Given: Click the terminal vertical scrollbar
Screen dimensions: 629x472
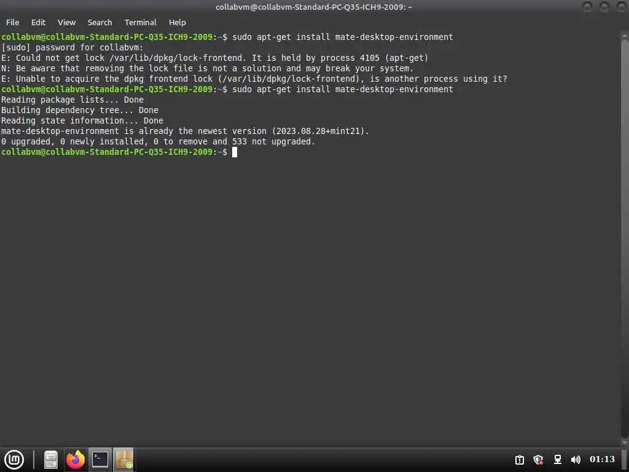Looking at the screenshot, I should coord(625,239).
